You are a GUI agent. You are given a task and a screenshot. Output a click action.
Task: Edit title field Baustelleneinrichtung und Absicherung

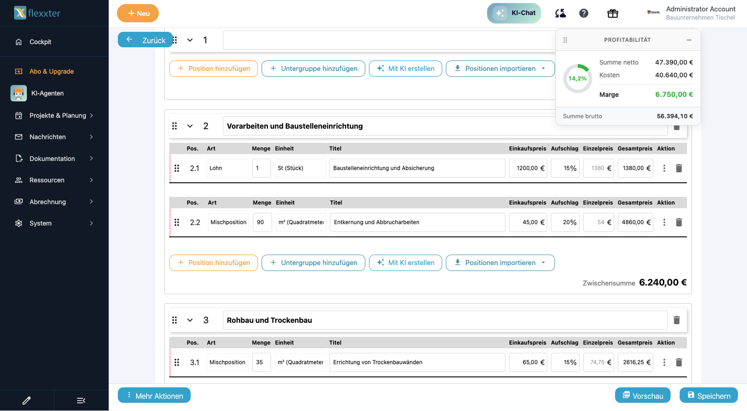pyautogui.click(x=417, y=168)
